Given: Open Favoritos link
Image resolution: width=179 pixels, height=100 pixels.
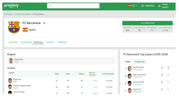Looking at the screenshot, I should click(x=150, y=6).
